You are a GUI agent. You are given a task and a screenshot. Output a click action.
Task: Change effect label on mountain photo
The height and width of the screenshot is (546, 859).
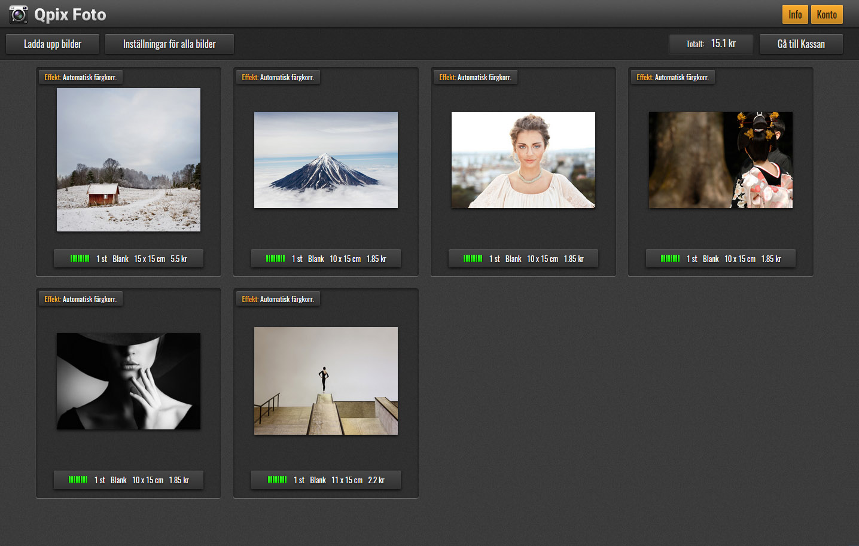278,77
